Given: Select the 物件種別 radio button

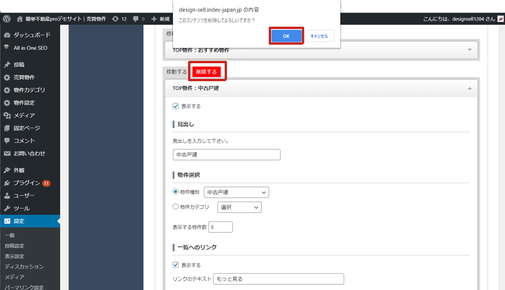Looking at the screenshot, I should coord(176,192).
